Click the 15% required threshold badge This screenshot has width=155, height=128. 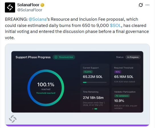pos(118,72)
